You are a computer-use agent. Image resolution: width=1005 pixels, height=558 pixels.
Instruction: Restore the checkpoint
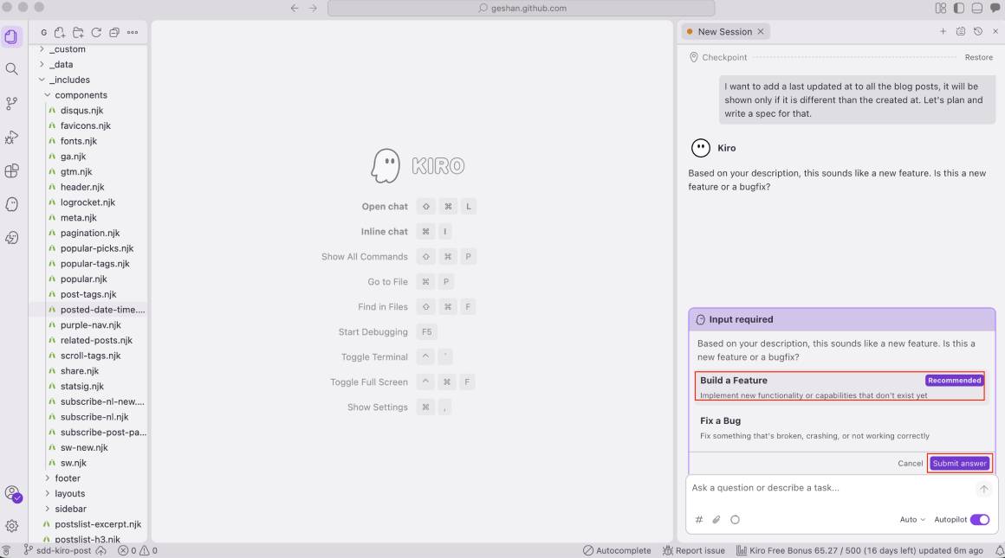tap(979, 57)
